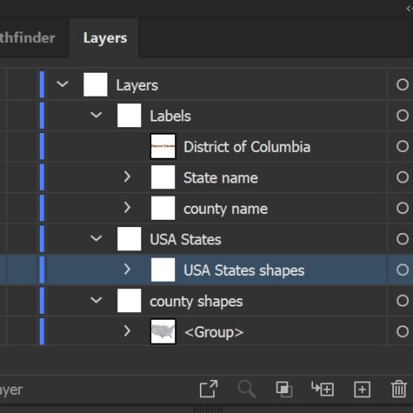Click the Delete Selection trash icon
Viewport: 413px width, 413px height.
(399, 389)
